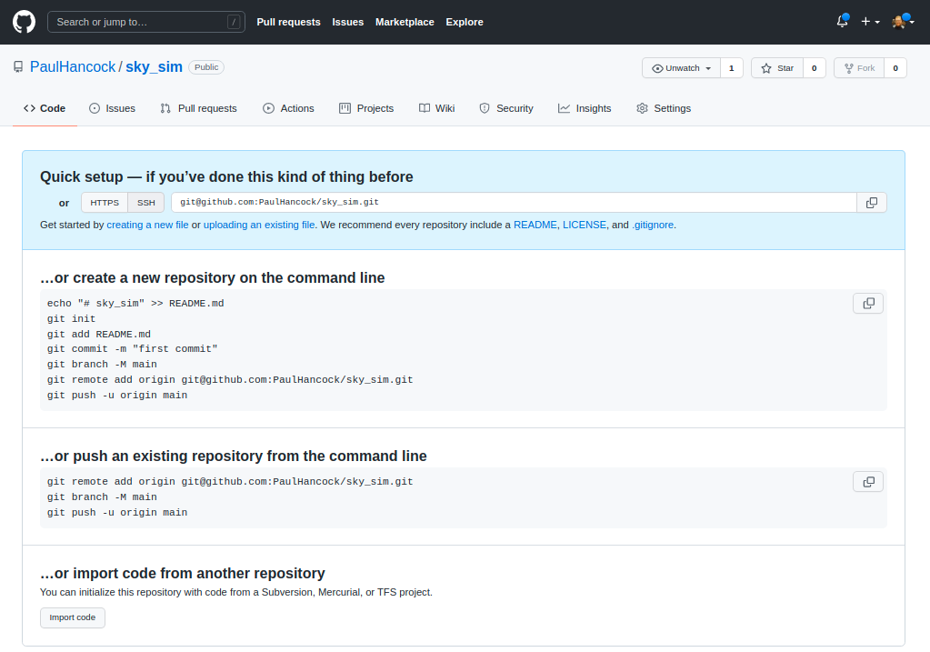Image resolution: width=930 pixels, height=652 pixels.
Task: Click the repository book icon beside PaulHancock
Action: [x=17, y=66]
